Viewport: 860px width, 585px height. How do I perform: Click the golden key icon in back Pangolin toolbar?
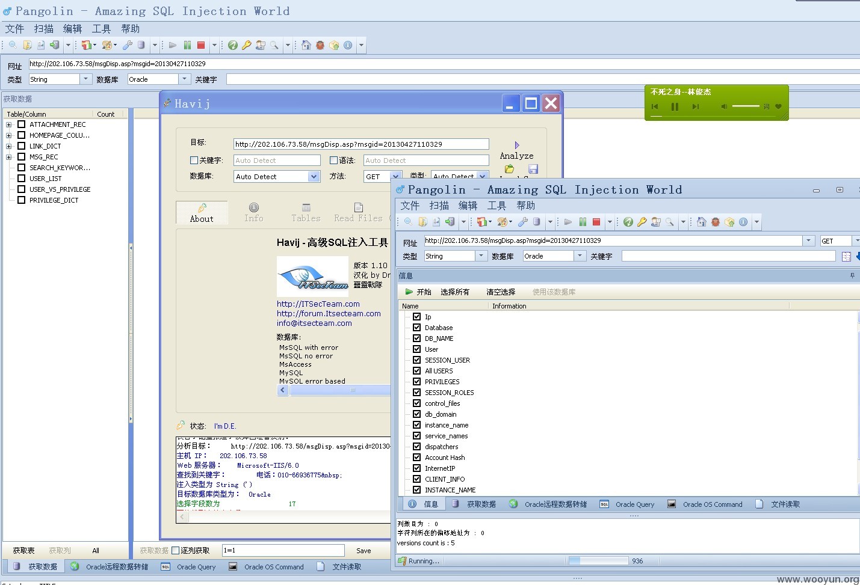(247, 45)
